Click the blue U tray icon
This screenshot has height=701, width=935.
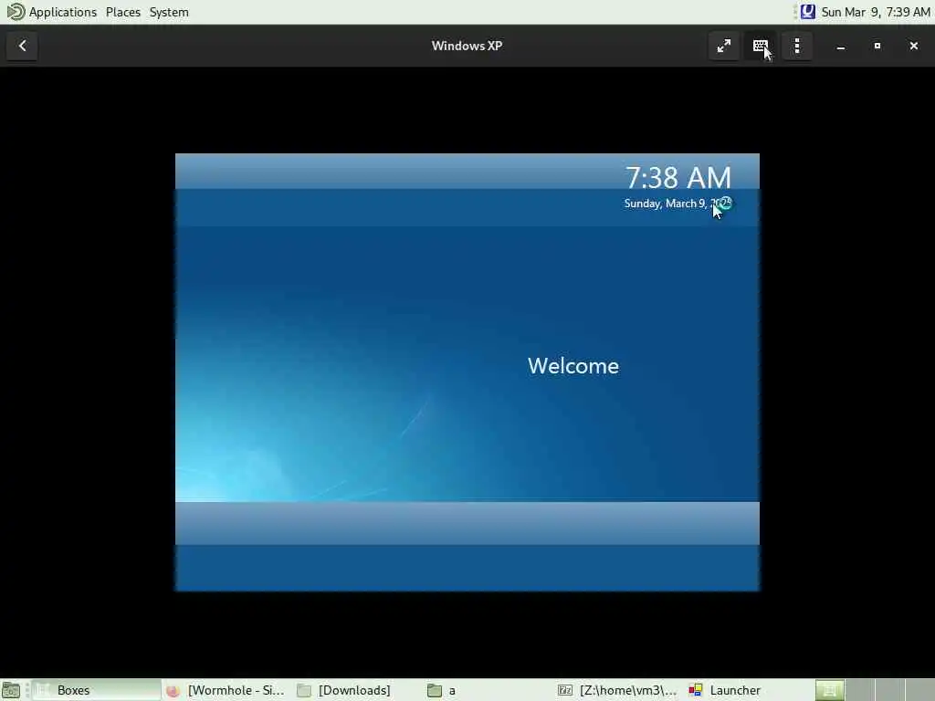point(807,11)
